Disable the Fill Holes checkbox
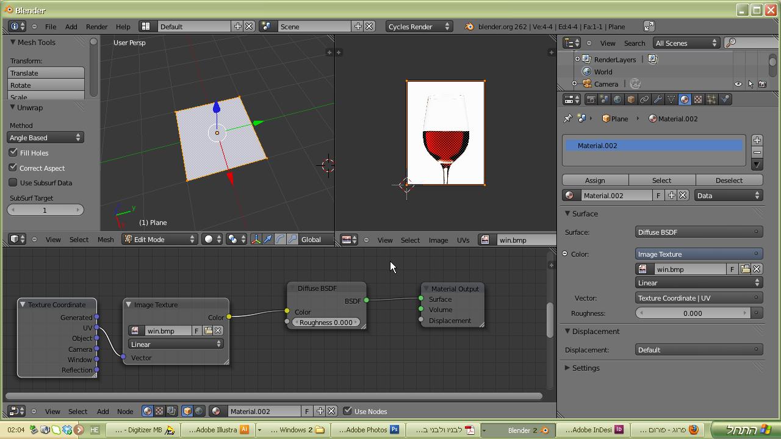Image resolution: width=781 pixels, height=439 pixels. pyautogui.click(x=13, y=153)
